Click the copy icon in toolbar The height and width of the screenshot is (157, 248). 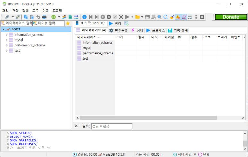pos(26,17)
